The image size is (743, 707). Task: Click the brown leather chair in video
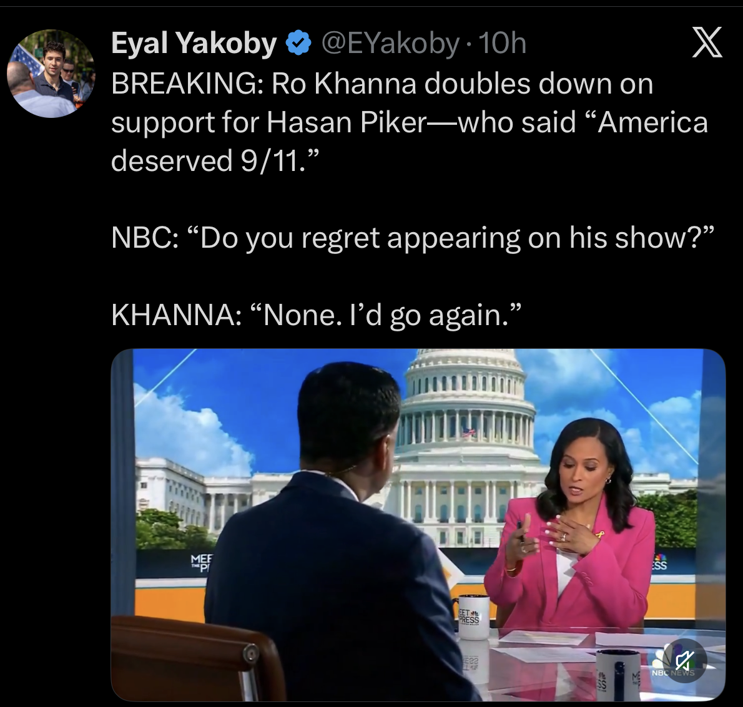click(x=198, y=659)
